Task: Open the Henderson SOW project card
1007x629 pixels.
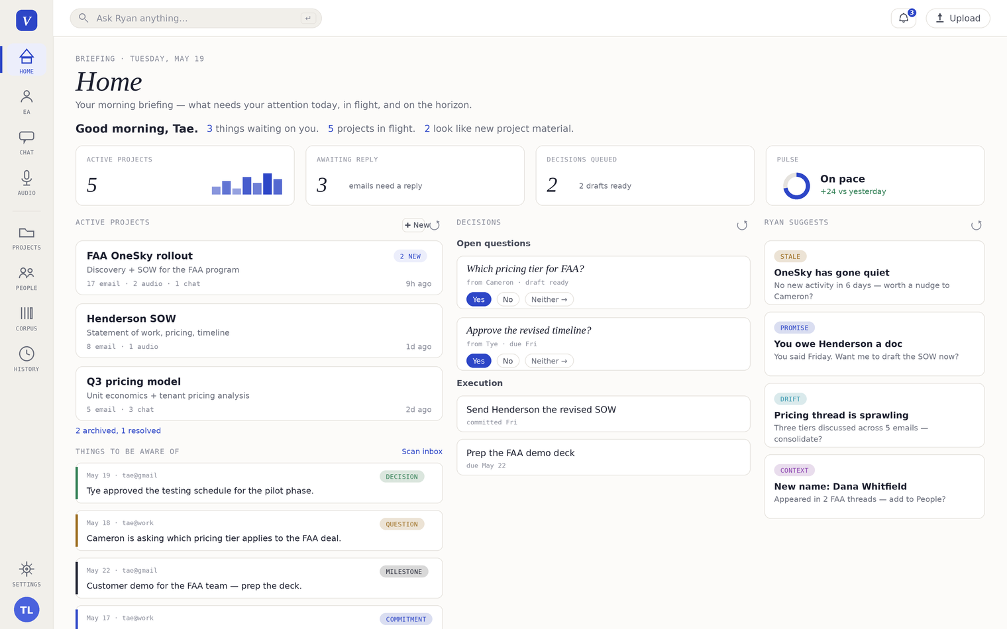Action: click(x=259, y=331)
